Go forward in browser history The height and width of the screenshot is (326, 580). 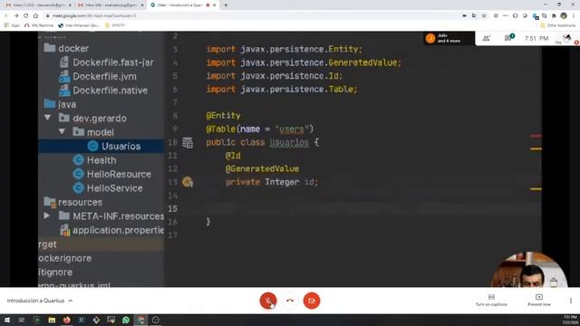click(x=16, y=15)
